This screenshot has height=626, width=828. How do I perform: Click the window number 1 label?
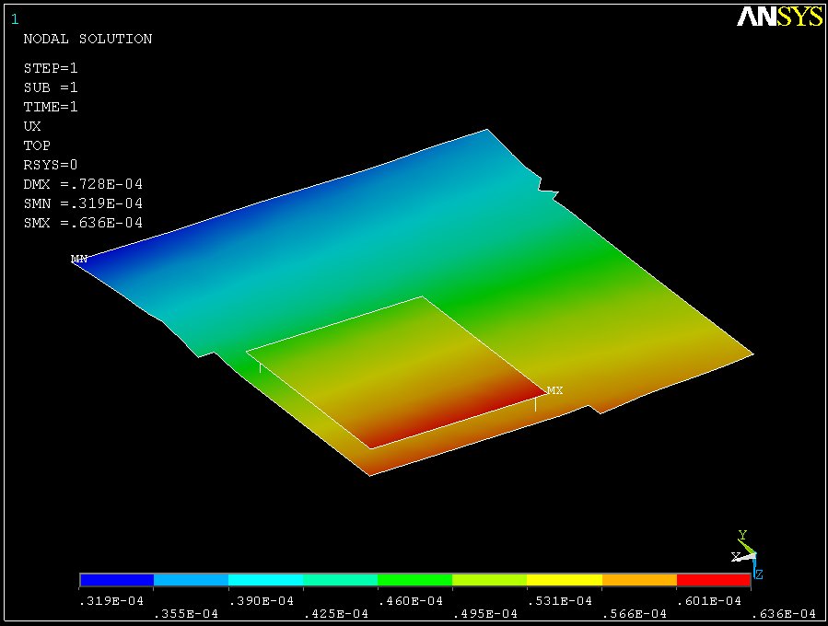tap(15, 19)
